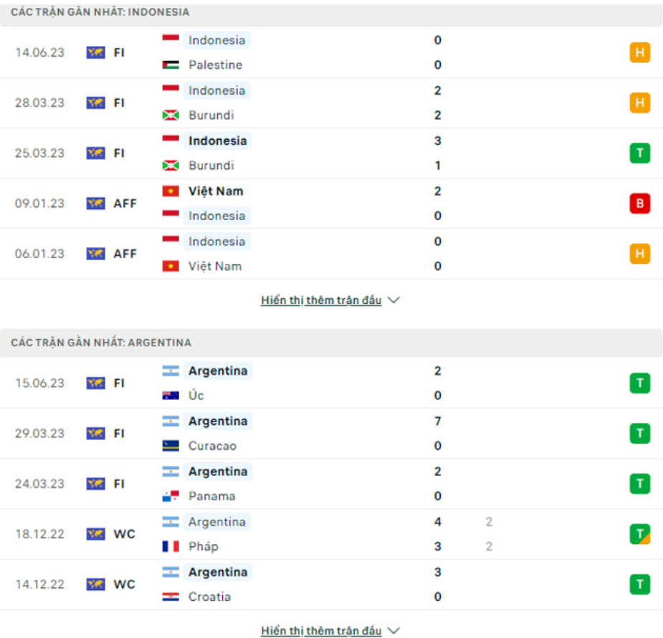Select the Úc (Australia) flag icon
The width and height of the screenshot is (663, 638).
172,395
